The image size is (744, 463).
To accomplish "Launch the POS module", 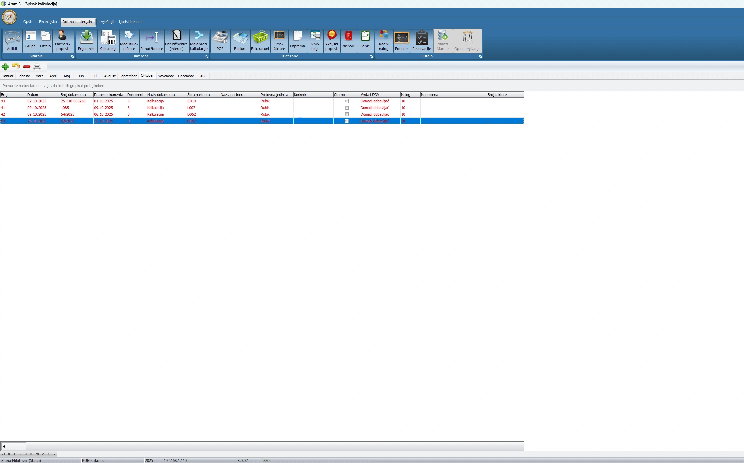I will pyautogui.click(x=220, y=41).
